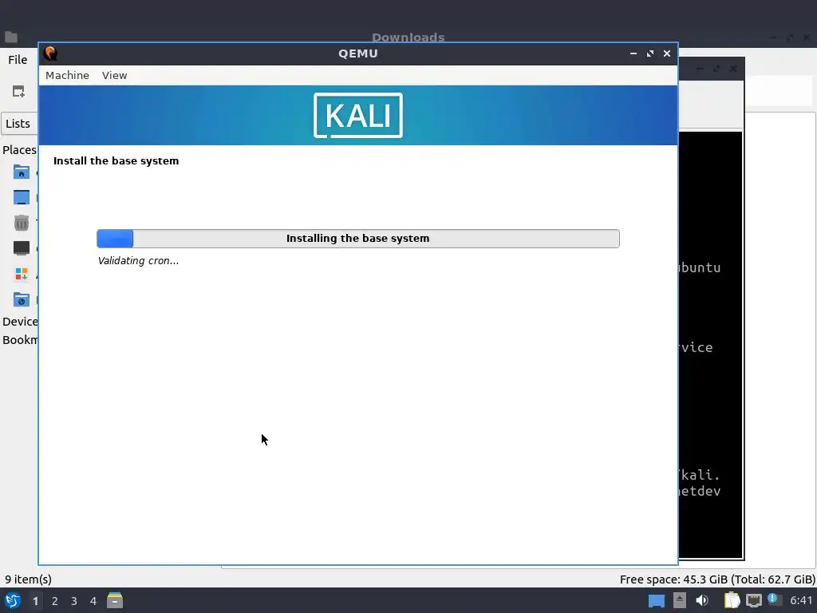Click the free space status bar text
The image size is (817, 613).
(717, 579)
